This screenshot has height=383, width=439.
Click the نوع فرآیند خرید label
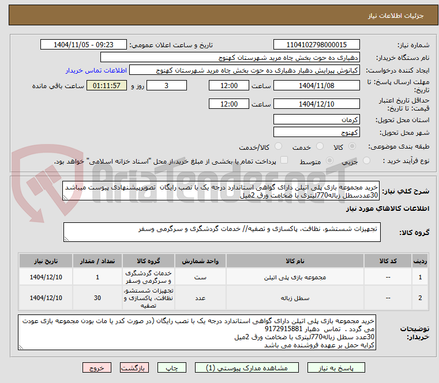pyautogui.click(x=406, y=161)
